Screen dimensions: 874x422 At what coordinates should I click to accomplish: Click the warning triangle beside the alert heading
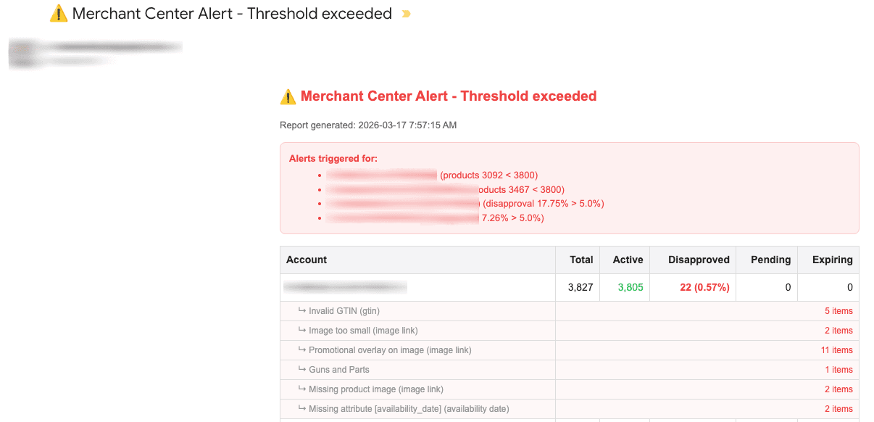click(x=288, y=96)
